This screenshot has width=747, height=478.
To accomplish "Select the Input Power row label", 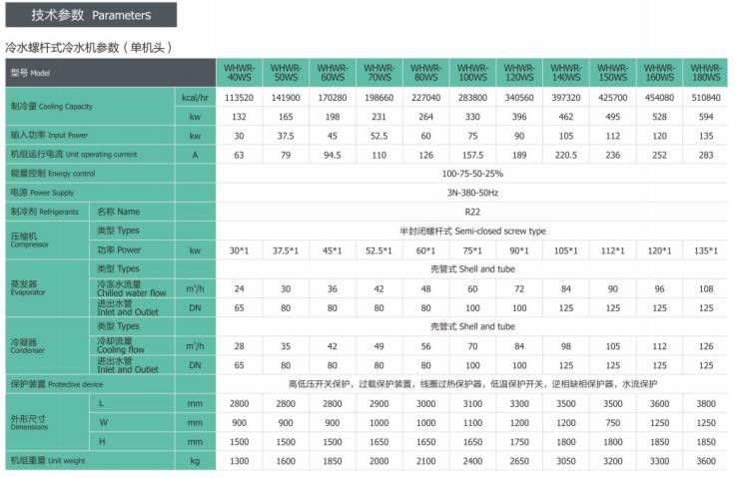I will tap(48, 135).
